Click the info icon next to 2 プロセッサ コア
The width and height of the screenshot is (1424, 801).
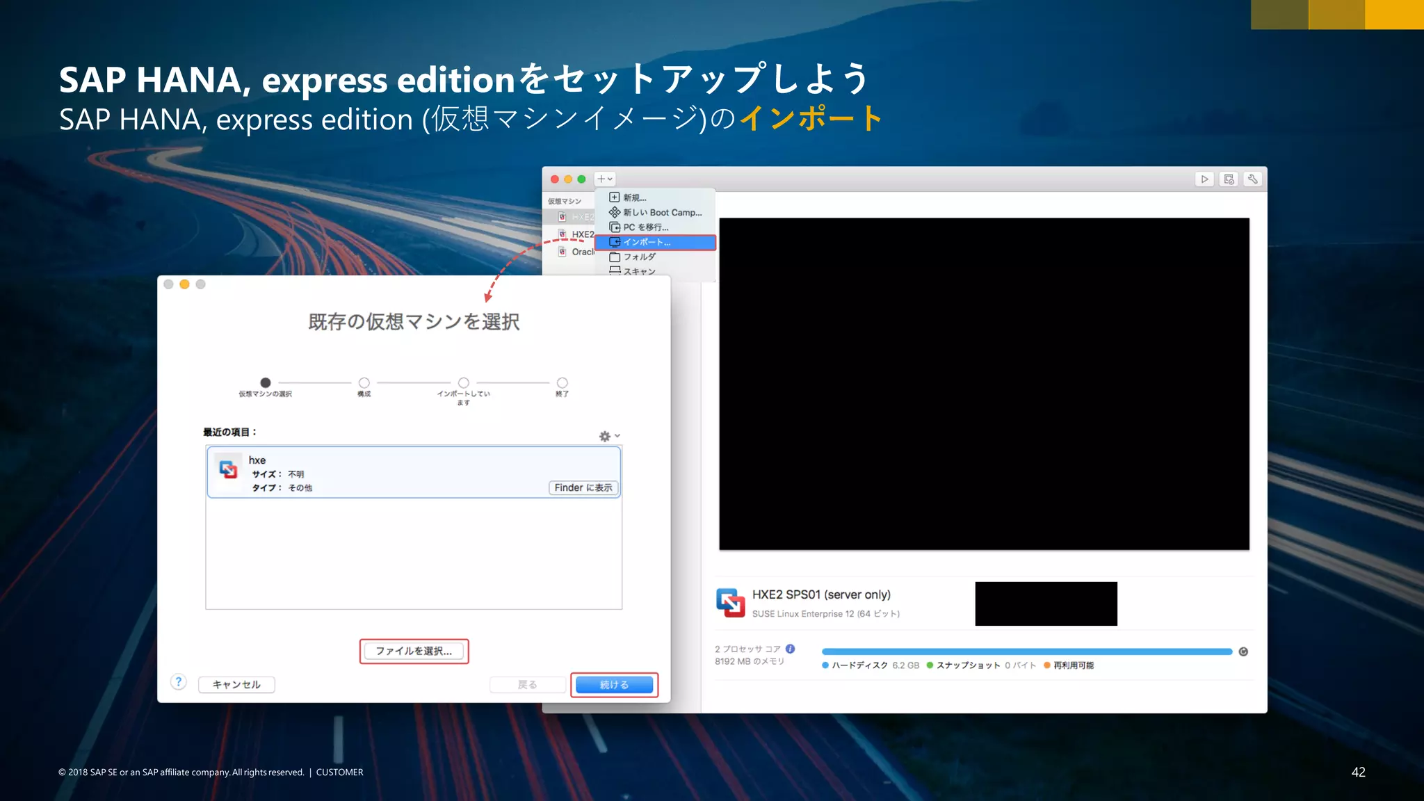(790, 649)
